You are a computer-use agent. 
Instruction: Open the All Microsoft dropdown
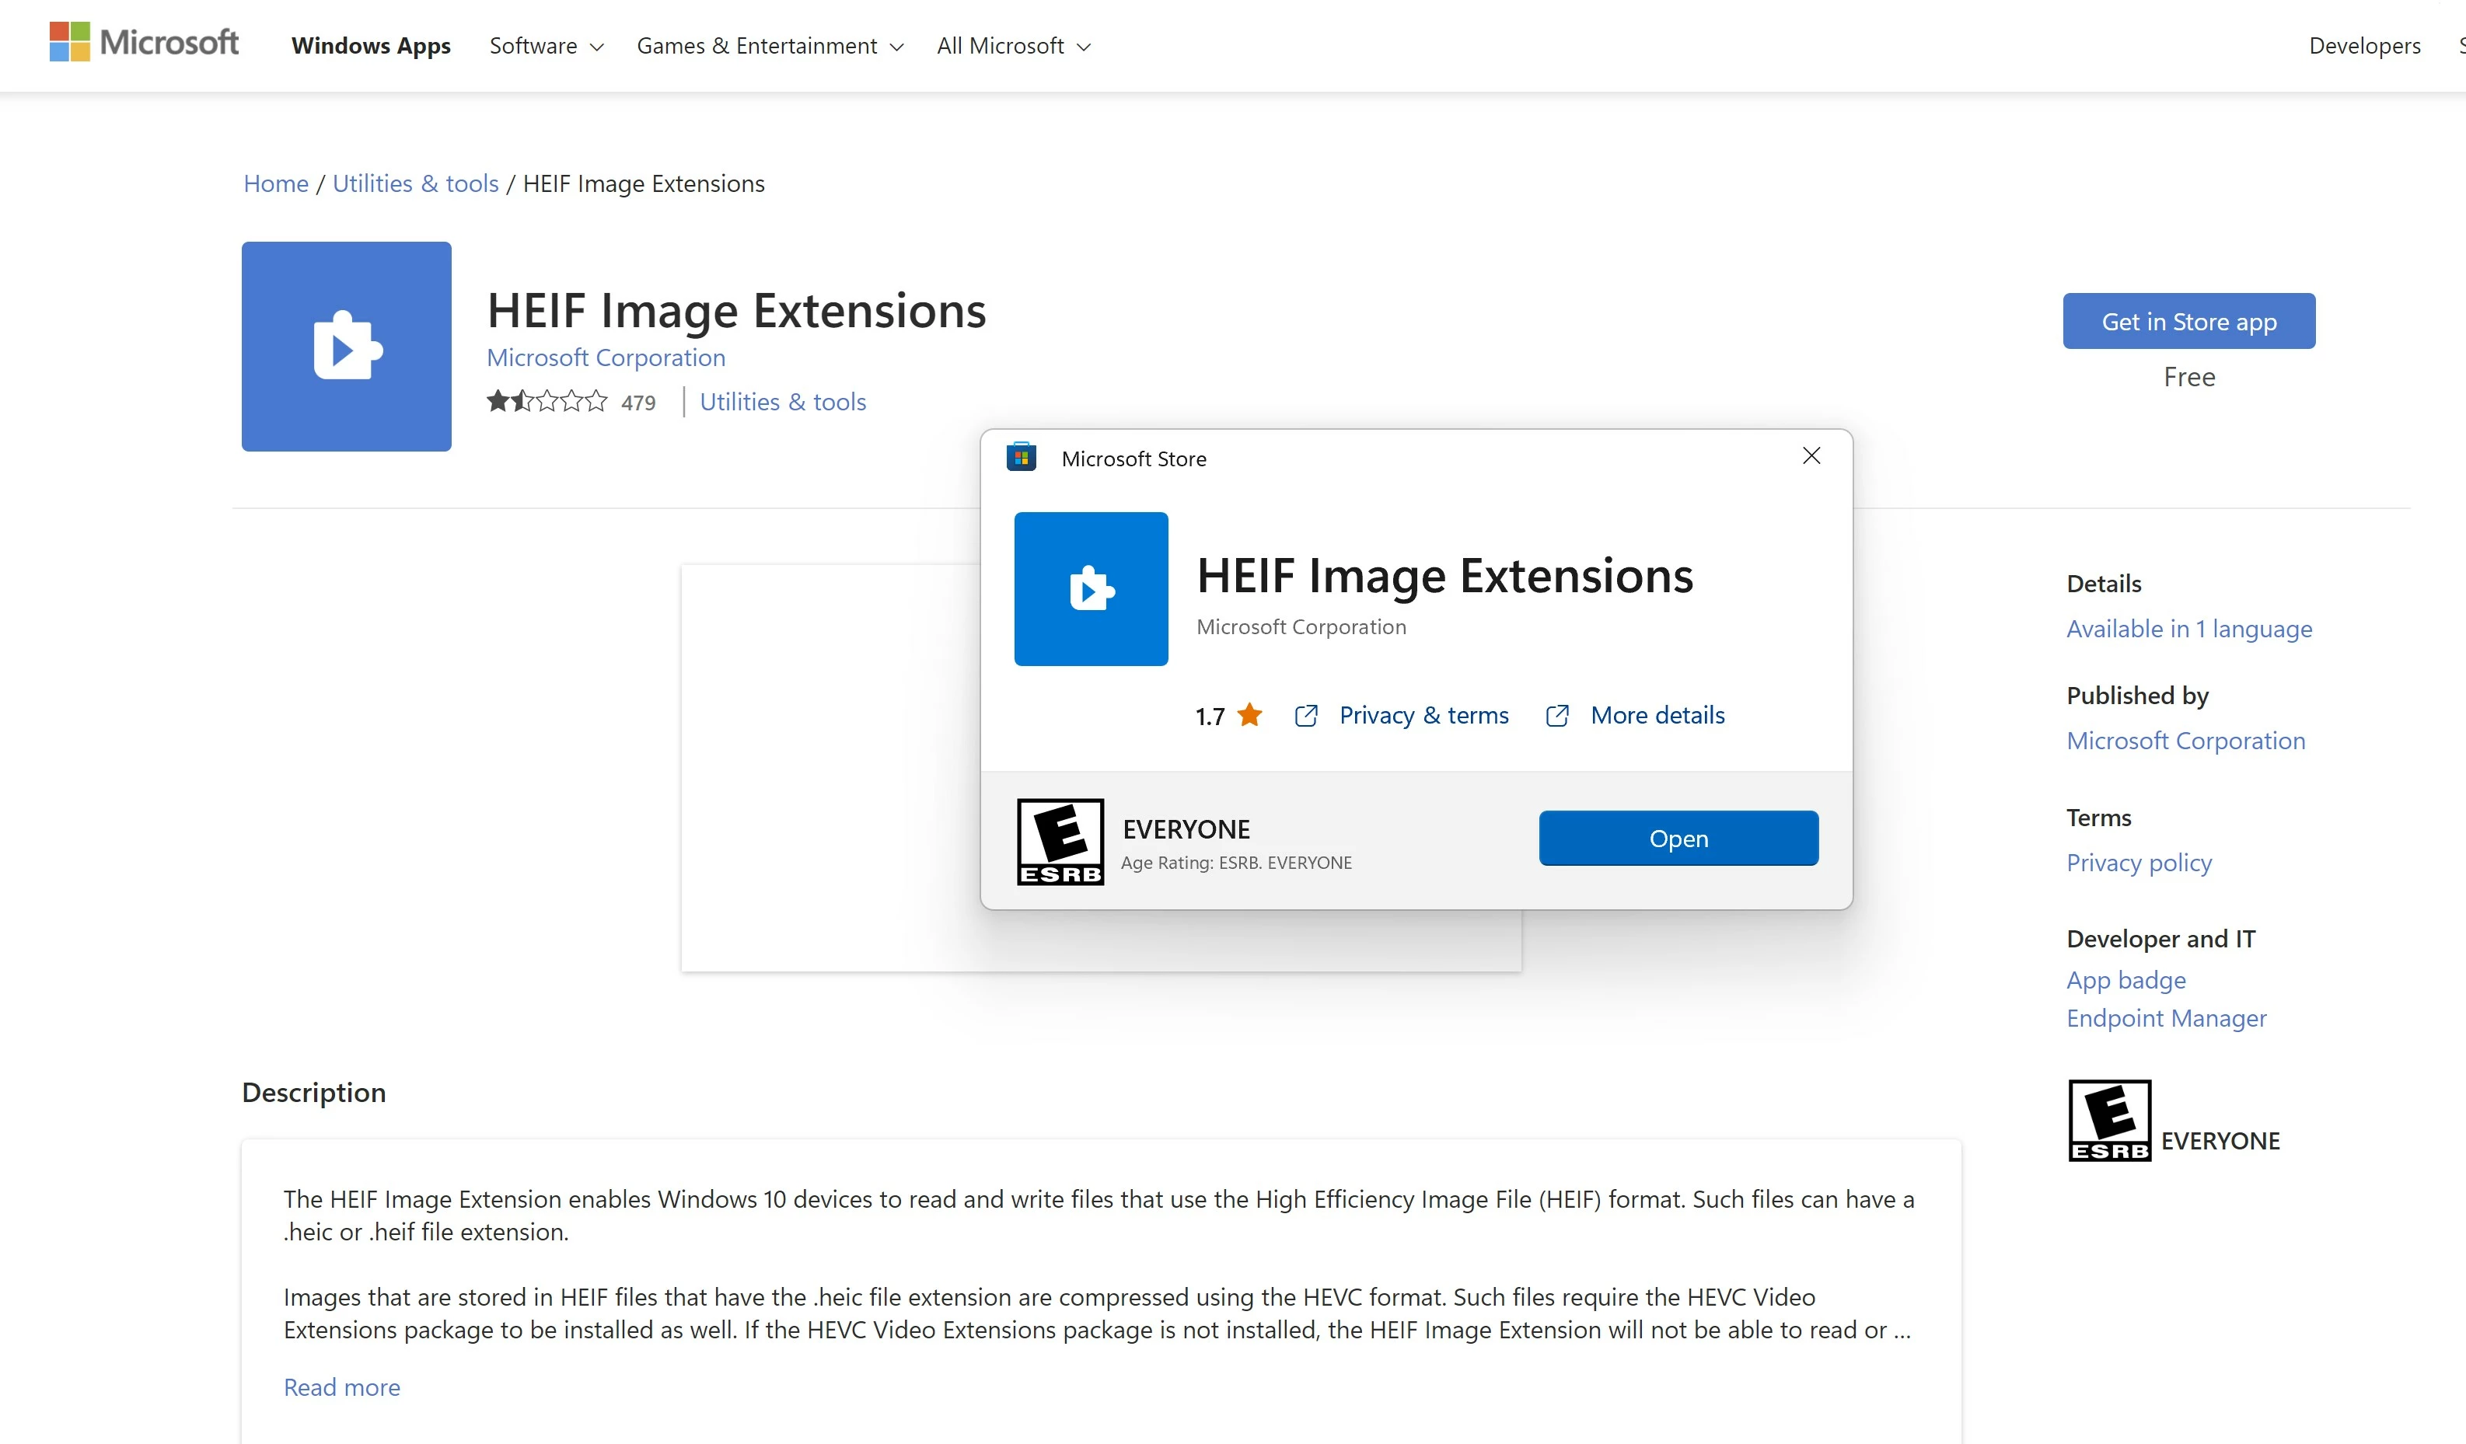pos(1013,46)
